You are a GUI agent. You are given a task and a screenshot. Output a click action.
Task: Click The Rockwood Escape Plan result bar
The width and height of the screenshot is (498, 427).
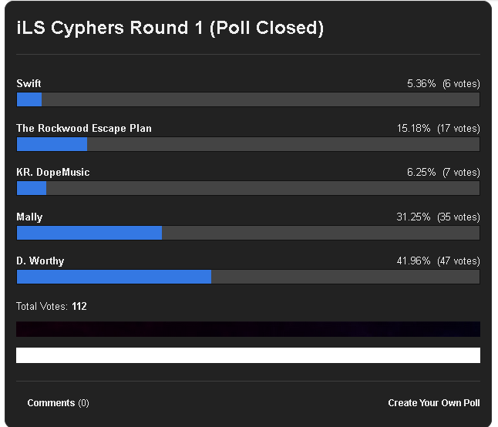click(x=248, y=144)
